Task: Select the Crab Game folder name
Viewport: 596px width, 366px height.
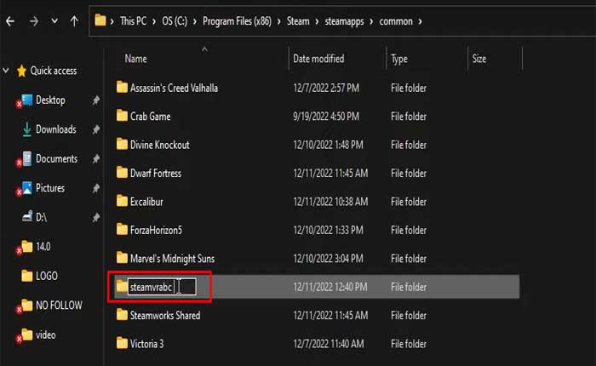Action: coord(150,117)
